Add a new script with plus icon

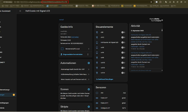89,107
